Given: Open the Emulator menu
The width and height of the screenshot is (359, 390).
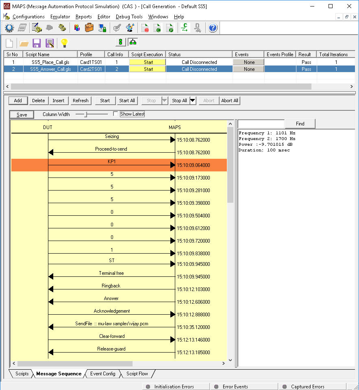Looking at the screenshot, I should point(60,17).
